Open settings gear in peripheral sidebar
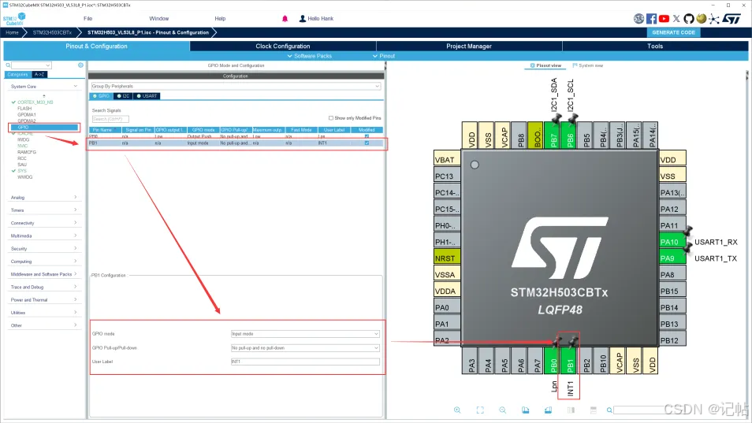The height and width of the screenshot is (423, 752). pyautogui.click(x=80, y=65)
